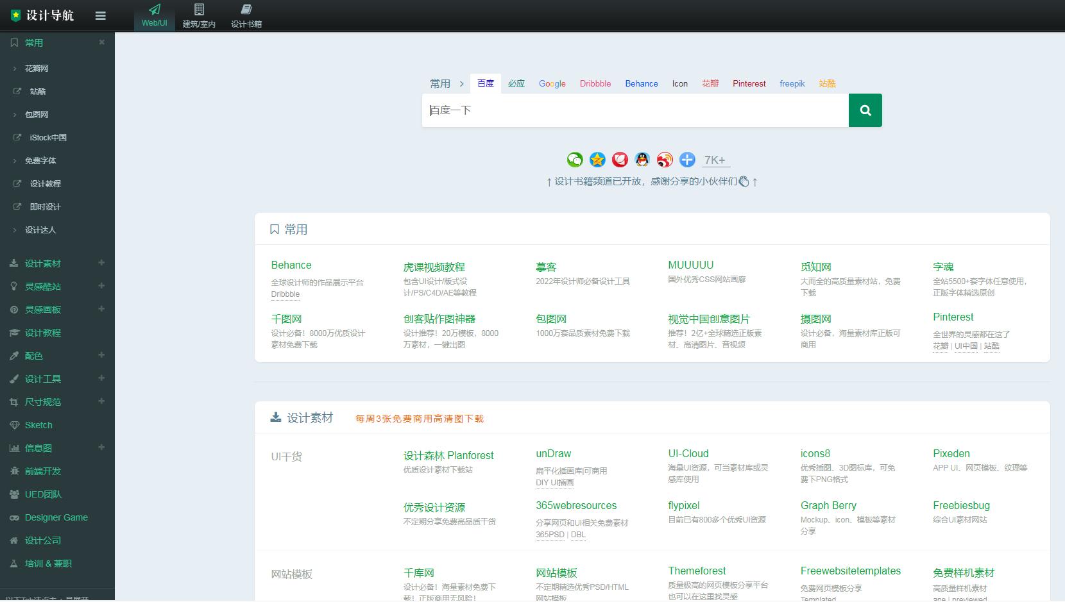Viewport: 1065px width, 602px height.
Task: Click inside the Baidu search input box
Action: tap(635, 110)
